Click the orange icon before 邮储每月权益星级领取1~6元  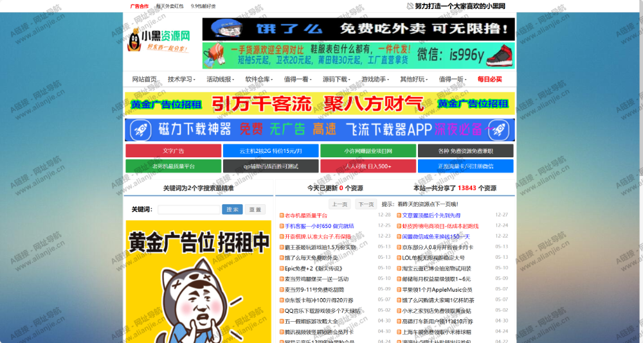399,279
